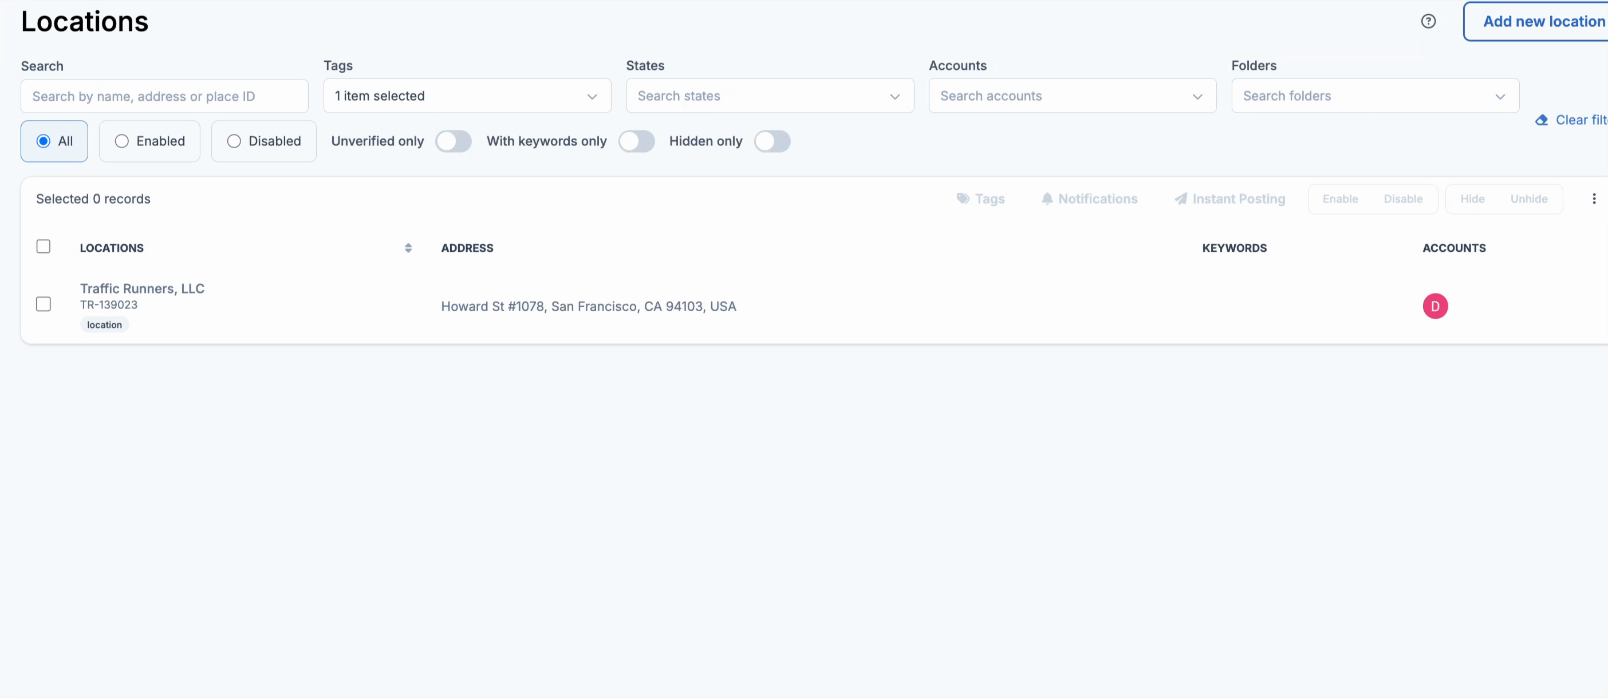Open the three-dot more options menu
Screen dimensions: 1608x698
(x=1594, y=199)
